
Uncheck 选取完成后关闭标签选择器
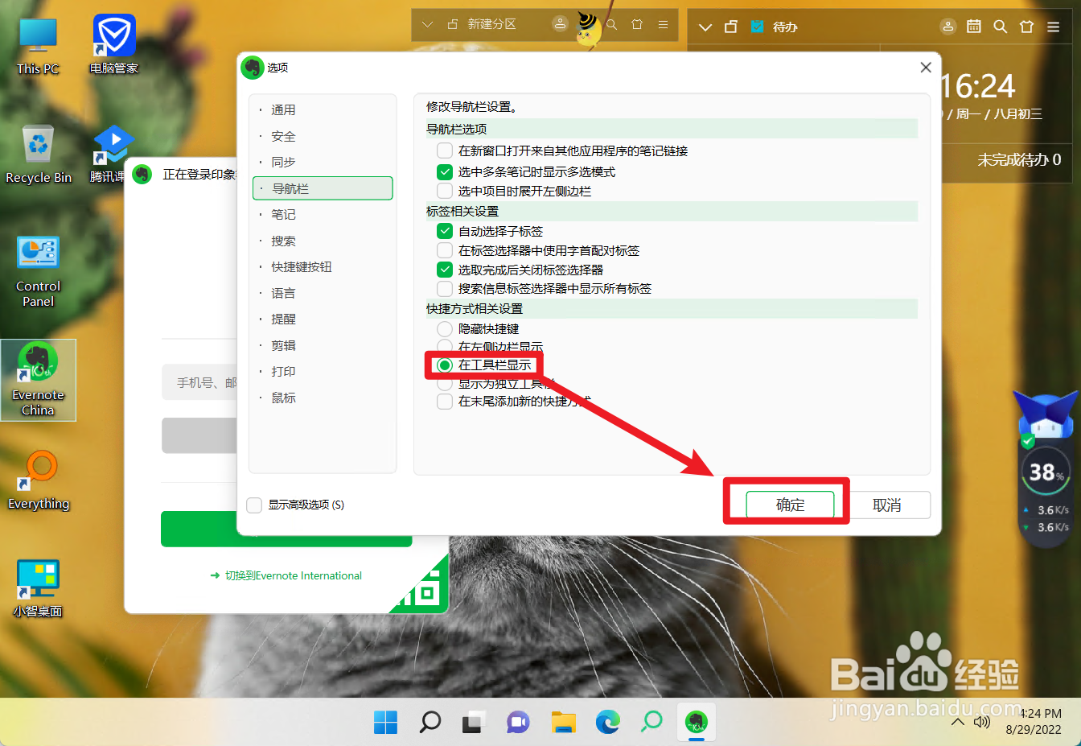[x=445, y=270]
